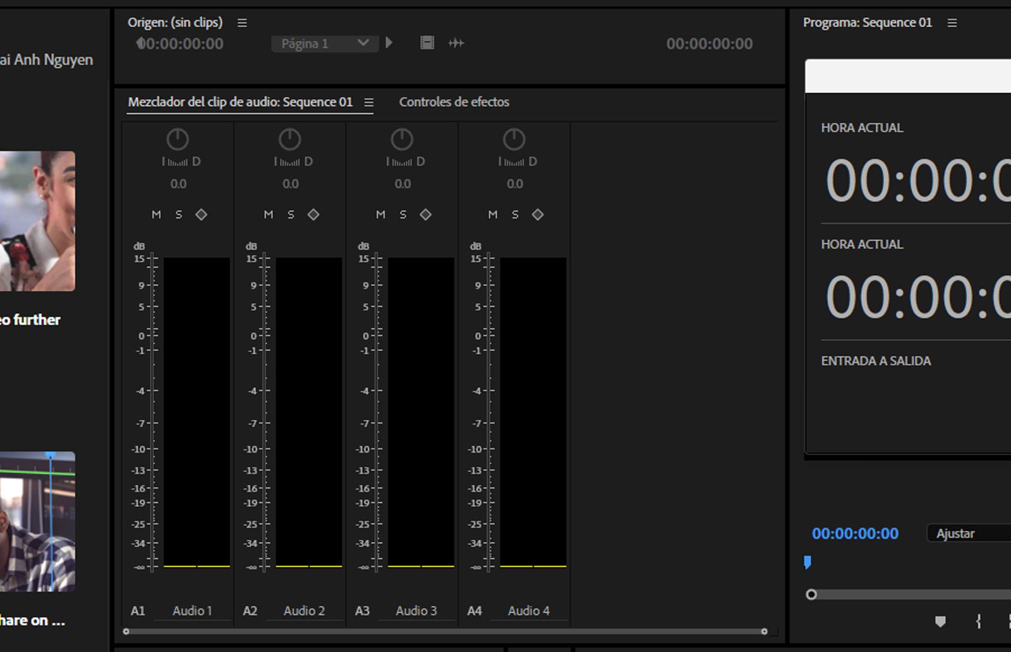Open the Programa: Sequence 01 panel menu
The height and width of the screenshot is (652, 1011).
pyautogui.click(x=952, y=23)
